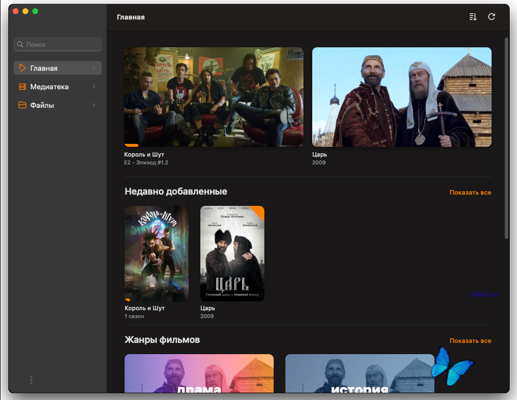Open the драма genre card
The height and width of the screenshot is (400, 517).
pos(199,373)
